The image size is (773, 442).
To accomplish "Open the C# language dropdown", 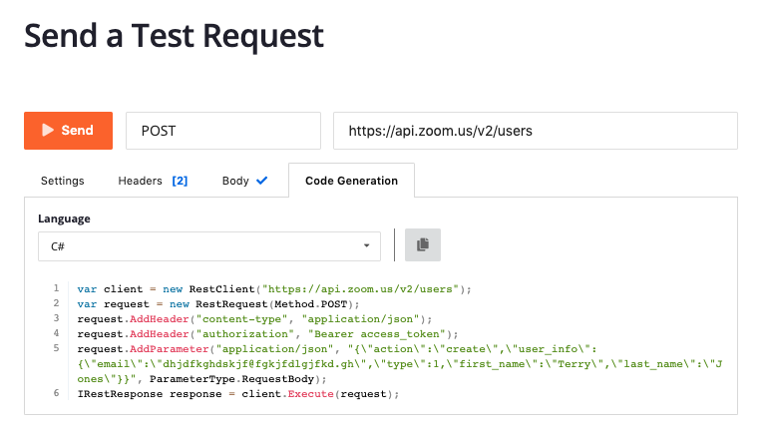I will coord(208,245).
